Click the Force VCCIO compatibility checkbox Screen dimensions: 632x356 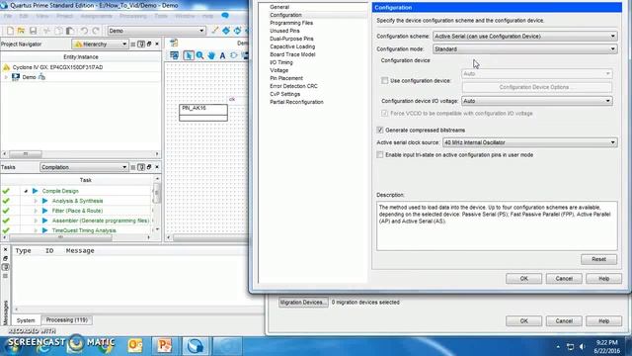384,113
